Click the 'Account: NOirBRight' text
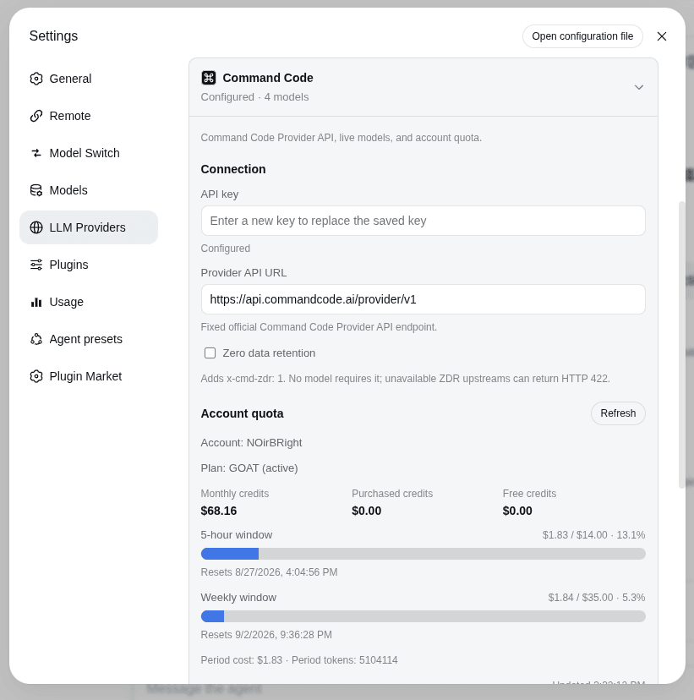The width and height of the screenshot is (694, 700). (x=251, y=443)
